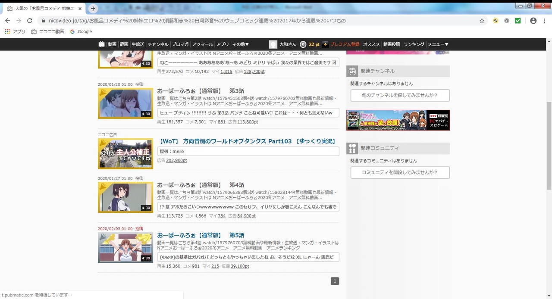Go to the ランキング nav item

coord(414,44)
